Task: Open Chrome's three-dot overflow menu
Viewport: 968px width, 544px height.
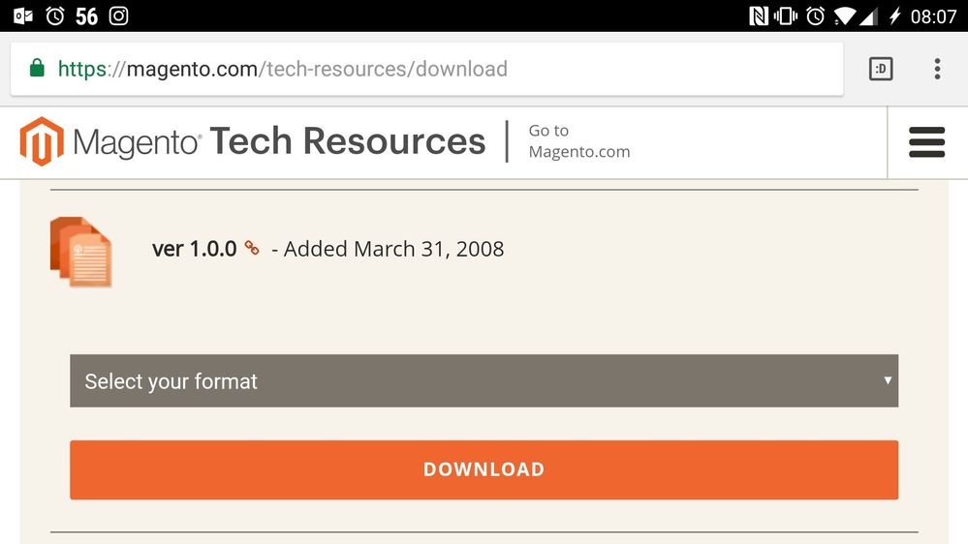Action: point(937,69)
